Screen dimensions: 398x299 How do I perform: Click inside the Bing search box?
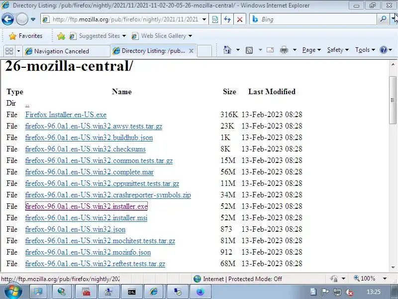tap(317, 19)
